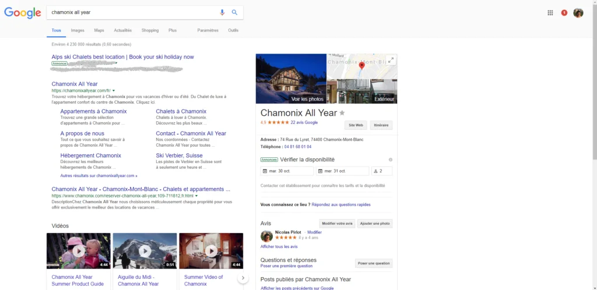Click the availability info icon

(390, 160)
